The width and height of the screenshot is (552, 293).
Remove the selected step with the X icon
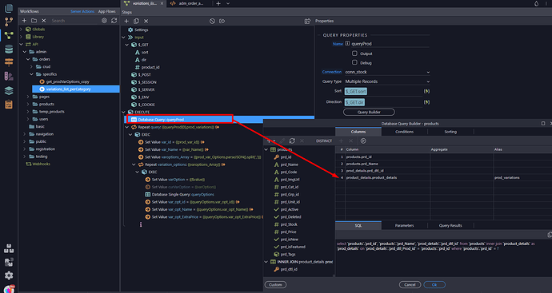pyautogui.click(x=146, y=21)
